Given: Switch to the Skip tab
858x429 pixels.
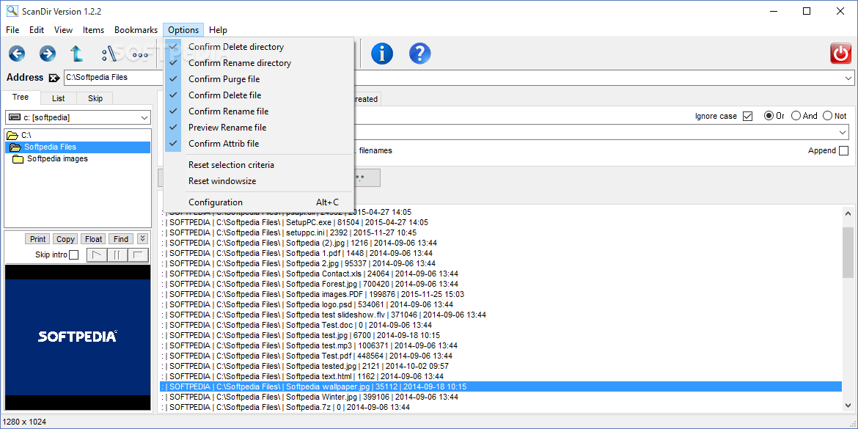Looking at the screenshot, I should (x=95, y=98).
